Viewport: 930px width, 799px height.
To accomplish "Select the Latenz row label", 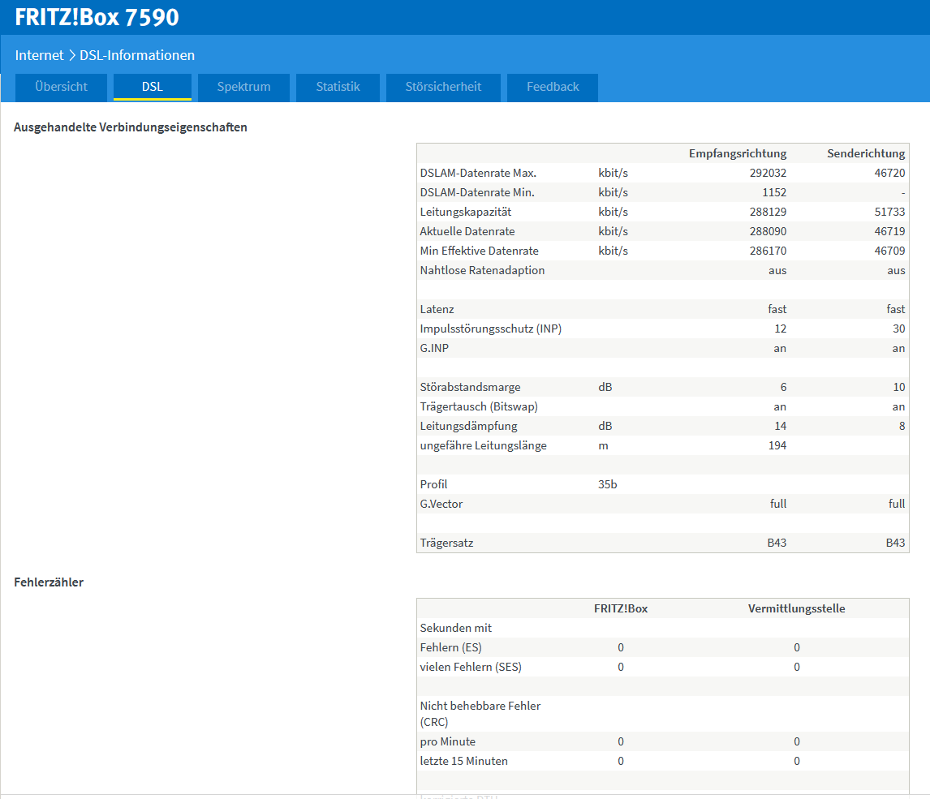I will tap(437, 309).
